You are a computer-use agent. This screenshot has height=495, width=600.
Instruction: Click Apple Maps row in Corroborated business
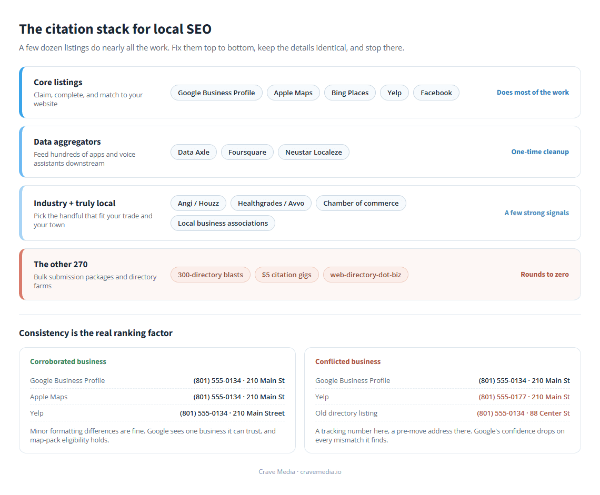point(157,397)
